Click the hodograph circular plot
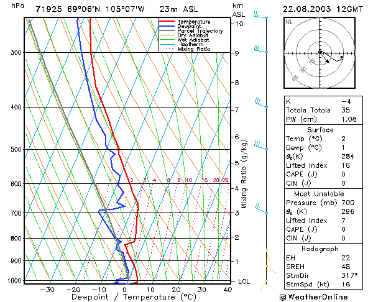The height and width of the screenshot is (302, 391). click(320, 53)
